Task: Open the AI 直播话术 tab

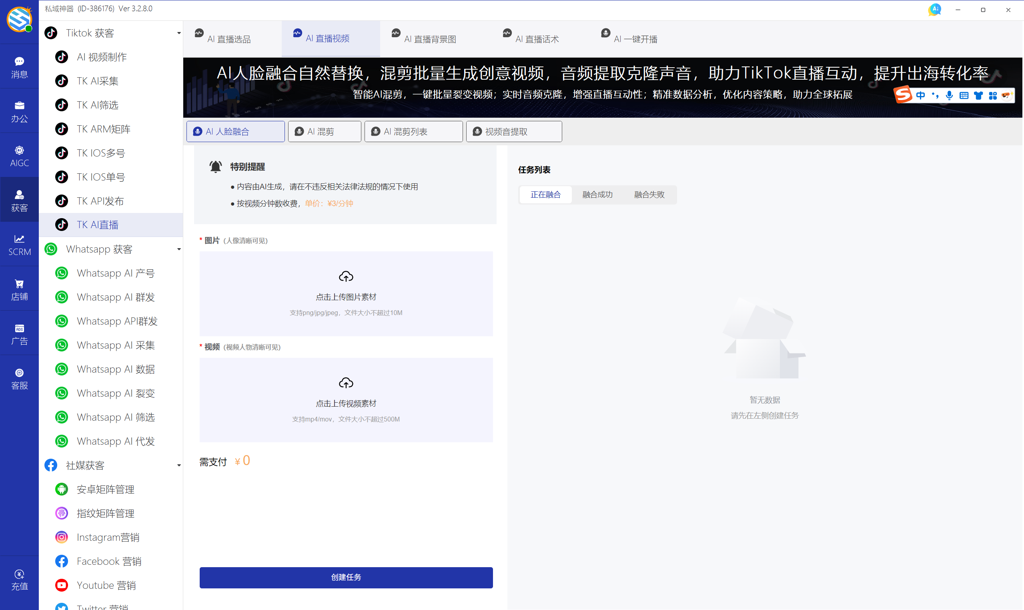Action: tap(537, 38)
